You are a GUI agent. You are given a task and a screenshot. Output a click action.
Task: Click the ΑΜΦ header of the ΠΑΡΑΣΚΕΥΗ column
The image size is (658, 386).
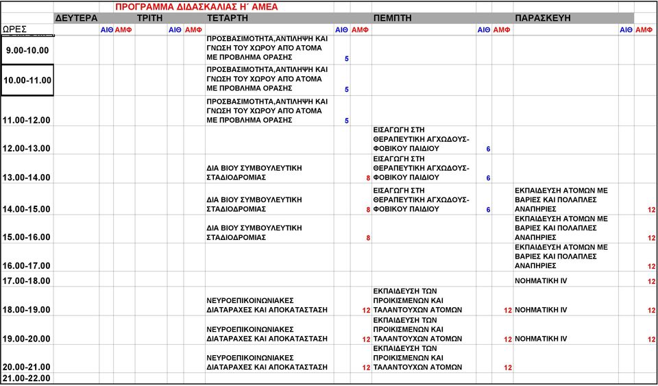tap(644, 29)
